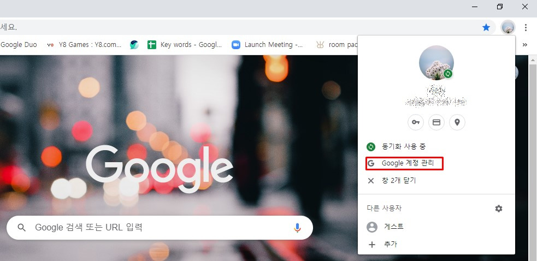Click the address bar text field
Screen dimensions: 537x261
click(x=240, y=27)
